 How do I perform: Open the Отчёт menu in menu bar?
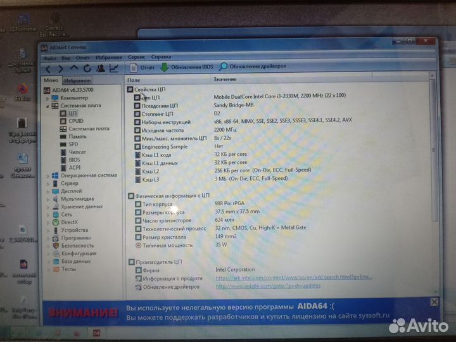point(83,58)
